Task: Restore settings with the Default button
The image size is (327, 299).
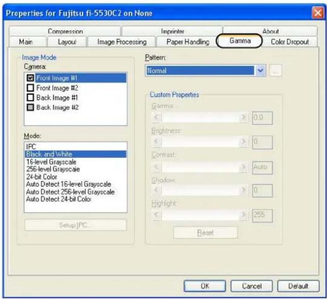Action: [298, 286]
